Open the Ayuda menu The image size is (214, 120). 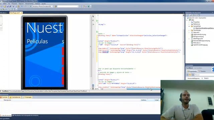point(43,4)
